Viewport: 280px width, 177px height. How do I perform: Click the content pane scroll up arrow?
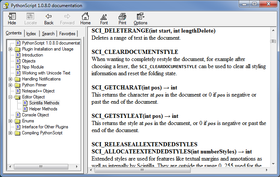(x=273, y=30)
